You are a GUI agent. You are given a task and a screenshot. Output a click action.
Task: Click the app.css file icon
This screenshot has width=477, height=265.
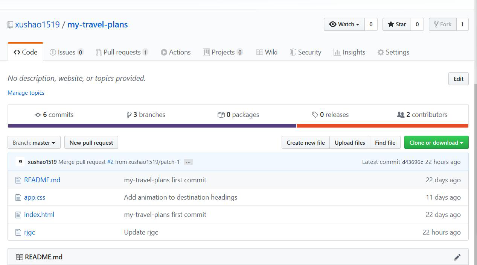tap(18, 197)
